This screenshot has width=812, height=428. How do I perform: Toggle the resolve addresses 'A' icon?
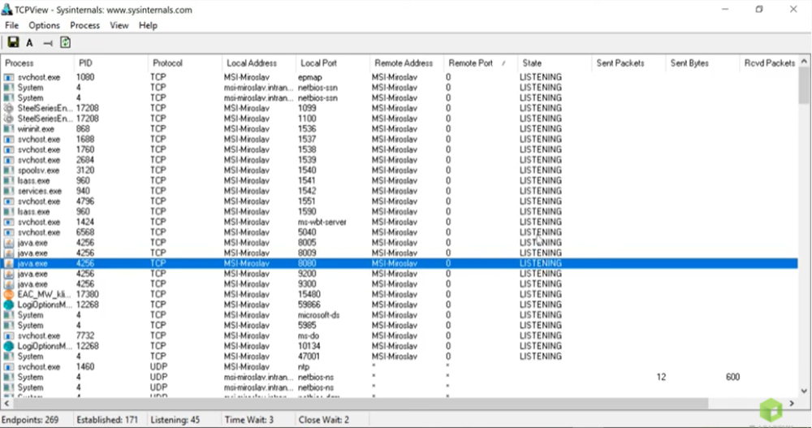29,43
